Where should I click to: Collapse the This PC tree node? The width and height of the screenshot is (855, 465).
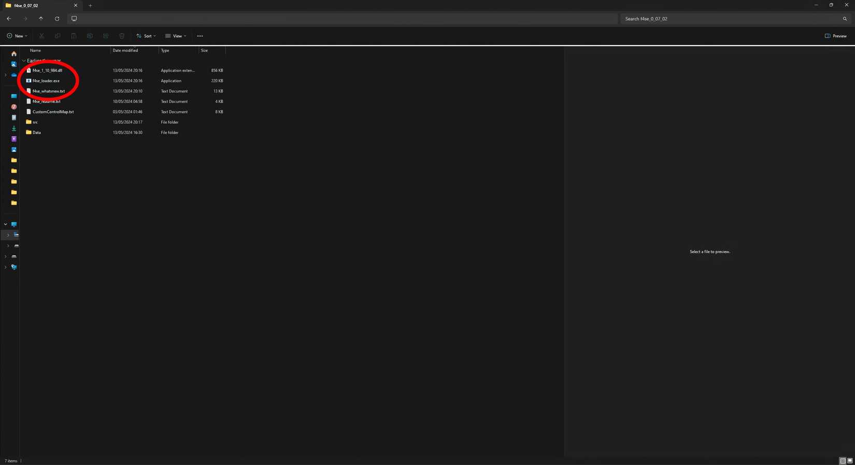6,224
